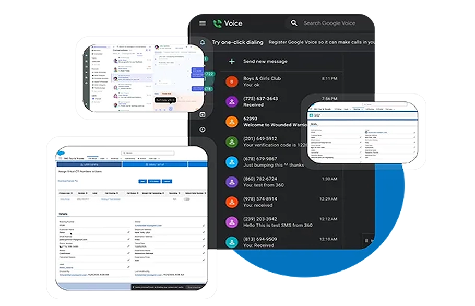Screen dimensions: 475x306
Task: Open the hamburger main menu in Voice
Action: click(203, 23)
